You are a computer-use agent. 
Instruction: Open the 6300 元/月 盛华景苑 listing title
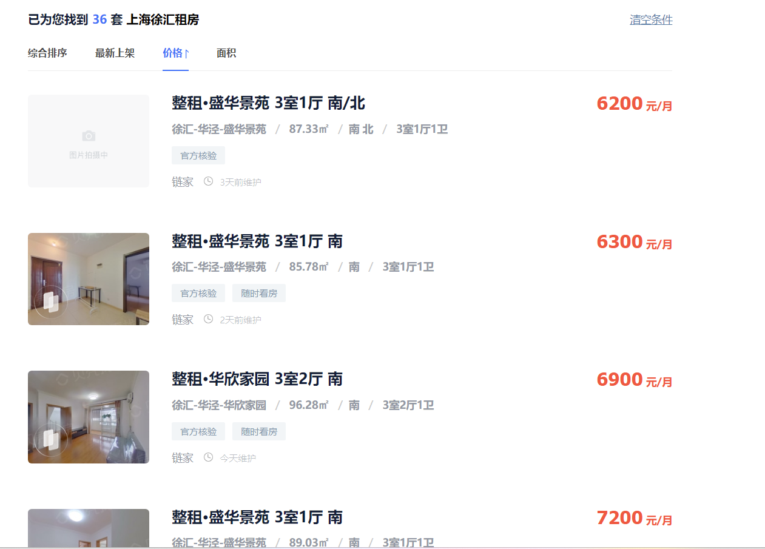257,241
